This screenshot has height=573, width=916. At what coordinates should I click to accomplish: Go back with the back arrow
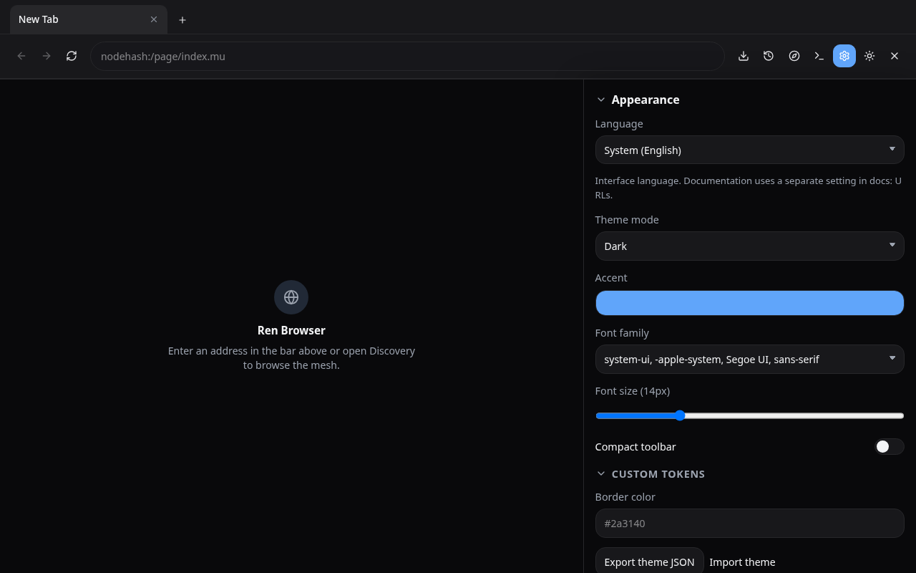pos(21,56)
